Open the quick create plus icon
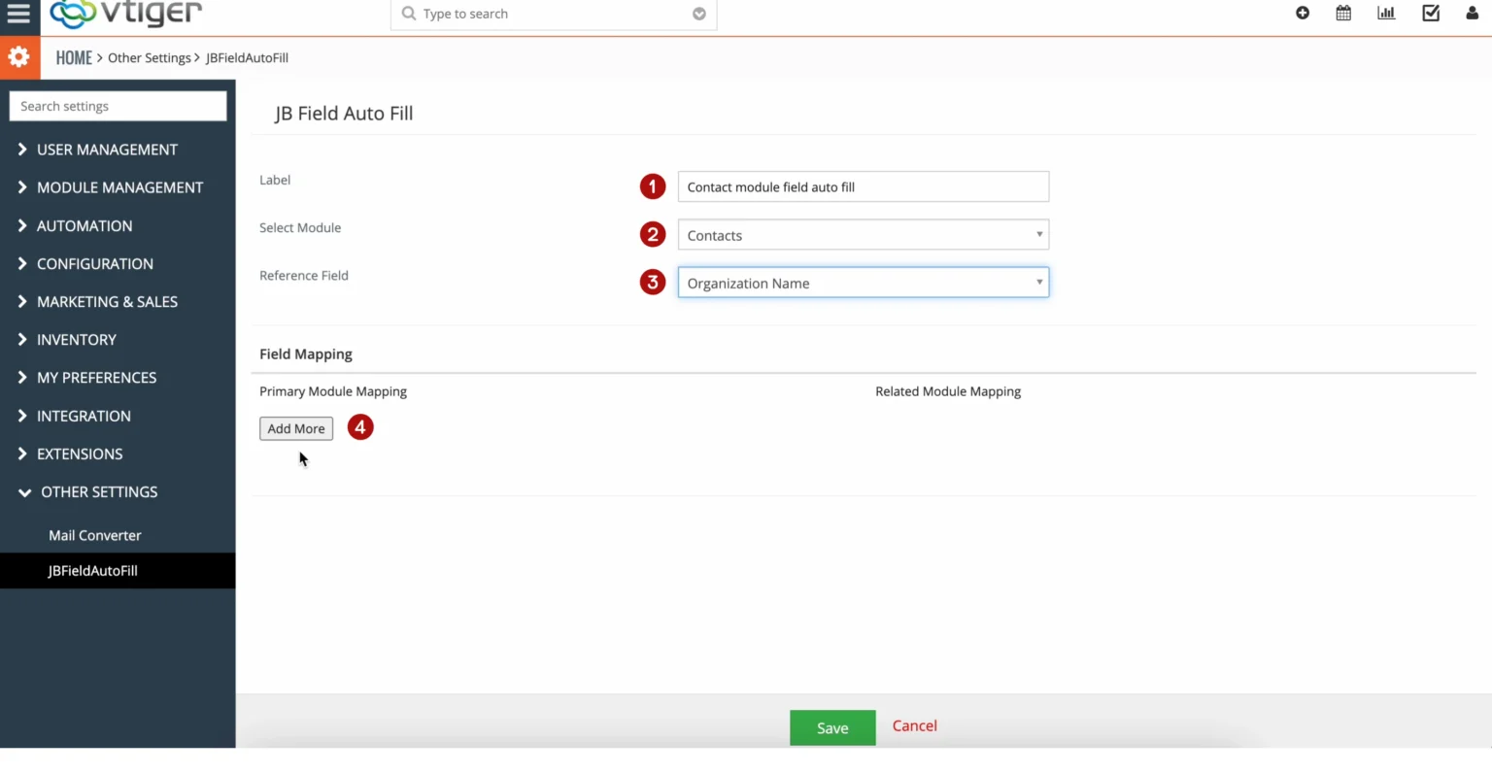The width and height of the screenshot is (1492, 774). pos(1303,13)
